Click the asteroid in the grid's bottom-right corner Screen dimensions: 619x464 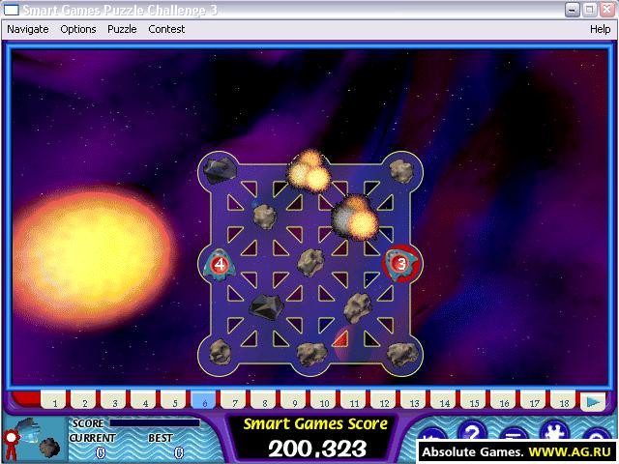(x=402, y=354)
